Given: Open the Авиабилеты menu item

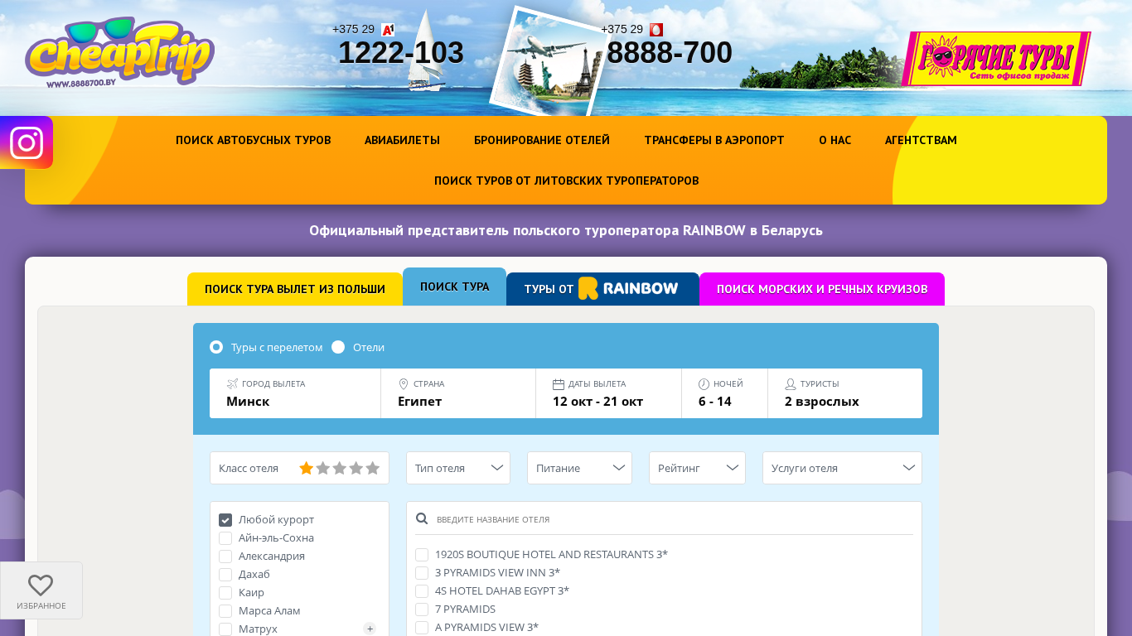Looking at the screenshot, I should click(402, 140).
